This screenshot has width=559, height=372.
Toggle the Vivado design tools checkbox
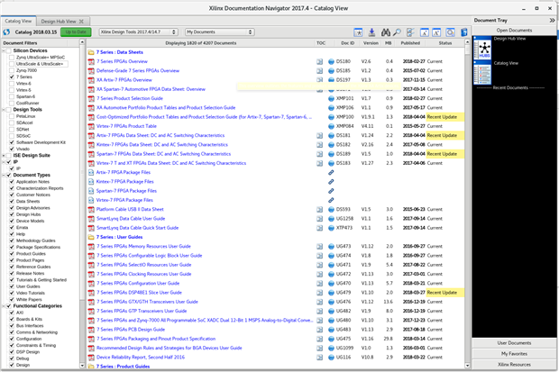13,147
